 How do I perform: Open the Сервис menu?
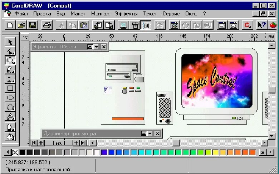pos(171,14)
